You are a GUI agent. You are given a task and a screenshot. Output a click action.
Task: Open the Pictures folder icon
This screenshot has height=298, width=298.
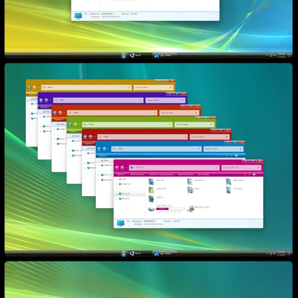click(228, 190)
